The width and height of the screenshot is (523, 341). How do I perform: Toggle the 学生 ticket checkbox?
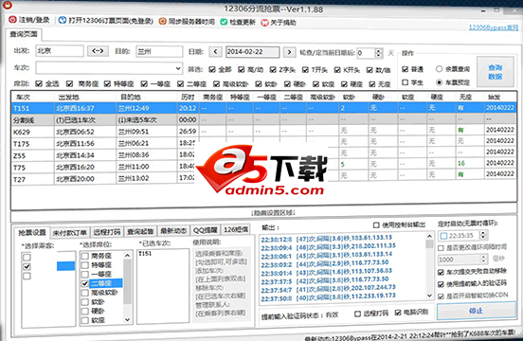click(x=405, y=82)
